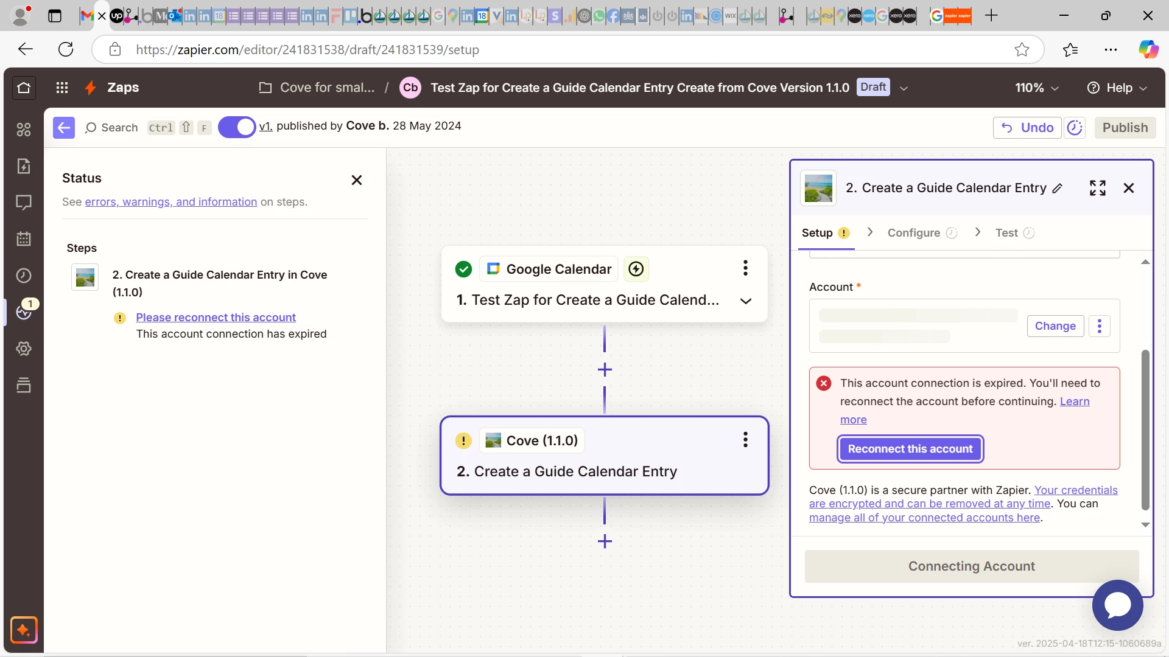Click the Publish button

pos(1125,128)
